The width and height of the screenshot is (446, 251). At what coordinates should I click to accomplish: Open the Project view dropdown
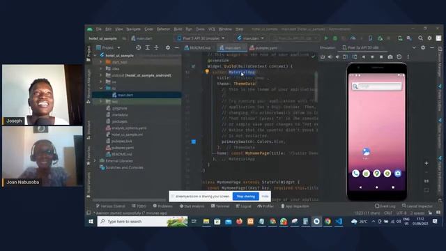pos(108,48)
